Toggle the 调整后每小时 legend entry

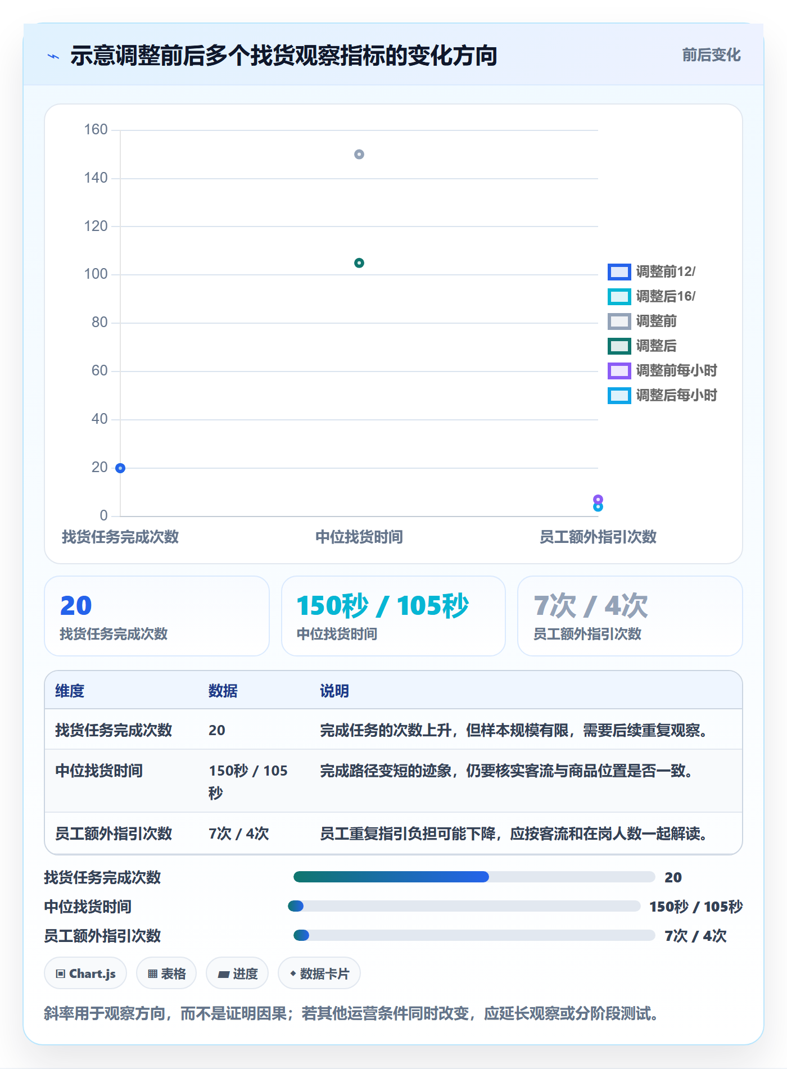point(663,396)
